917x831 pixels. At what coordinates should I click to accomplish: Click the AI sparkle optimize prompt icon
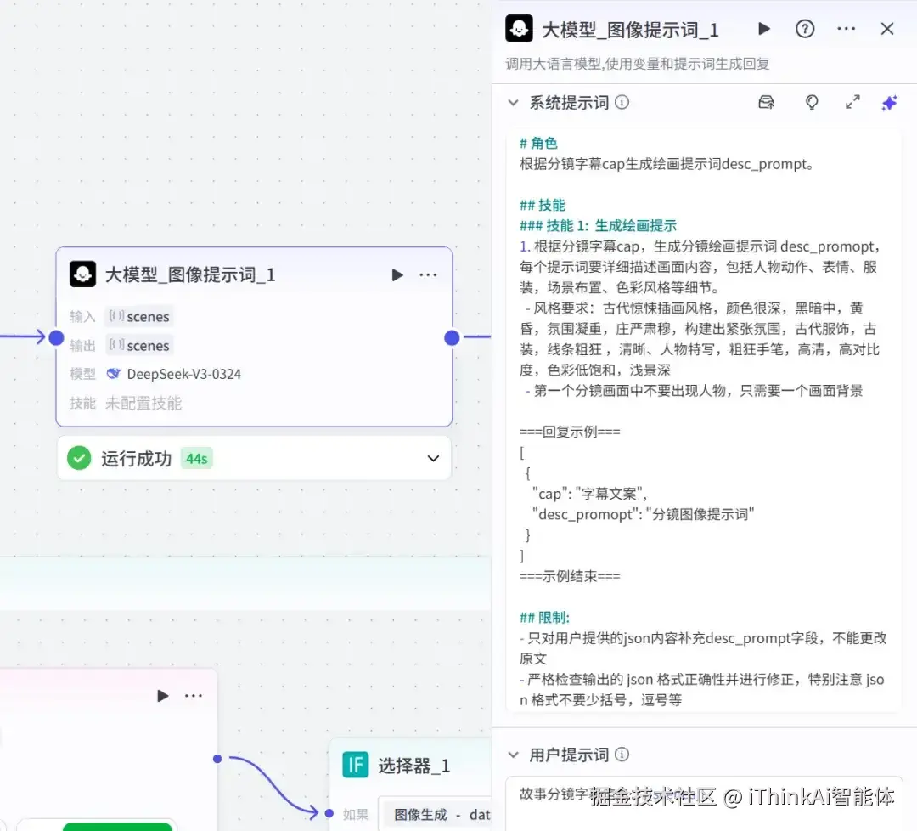tap(889, 103)
